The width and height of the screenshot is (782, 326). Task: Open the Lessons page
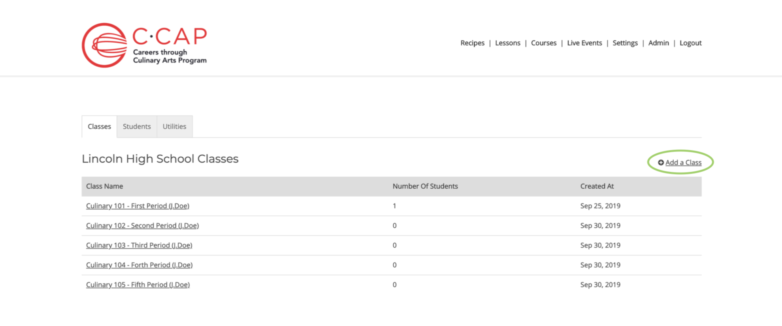coord(508,43)
